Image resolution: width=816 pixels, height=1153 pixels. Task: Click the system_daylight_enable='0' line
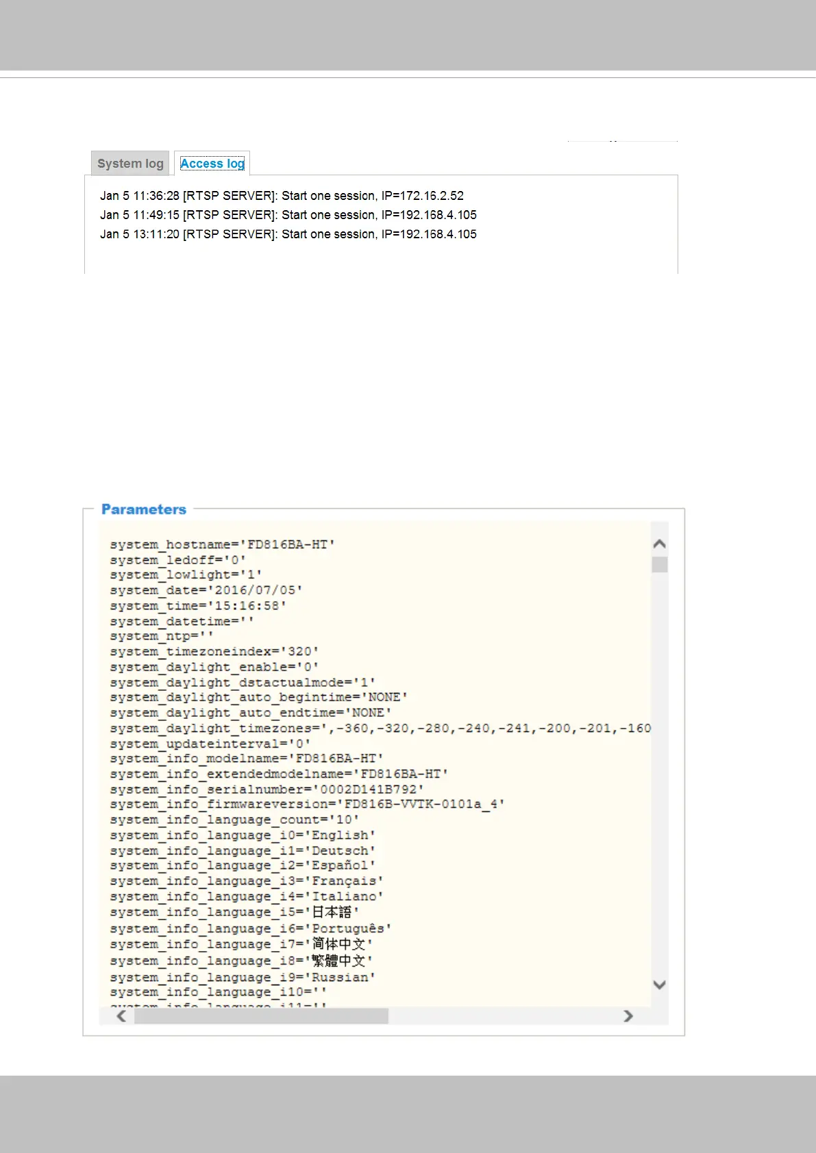tap(214, 667)
